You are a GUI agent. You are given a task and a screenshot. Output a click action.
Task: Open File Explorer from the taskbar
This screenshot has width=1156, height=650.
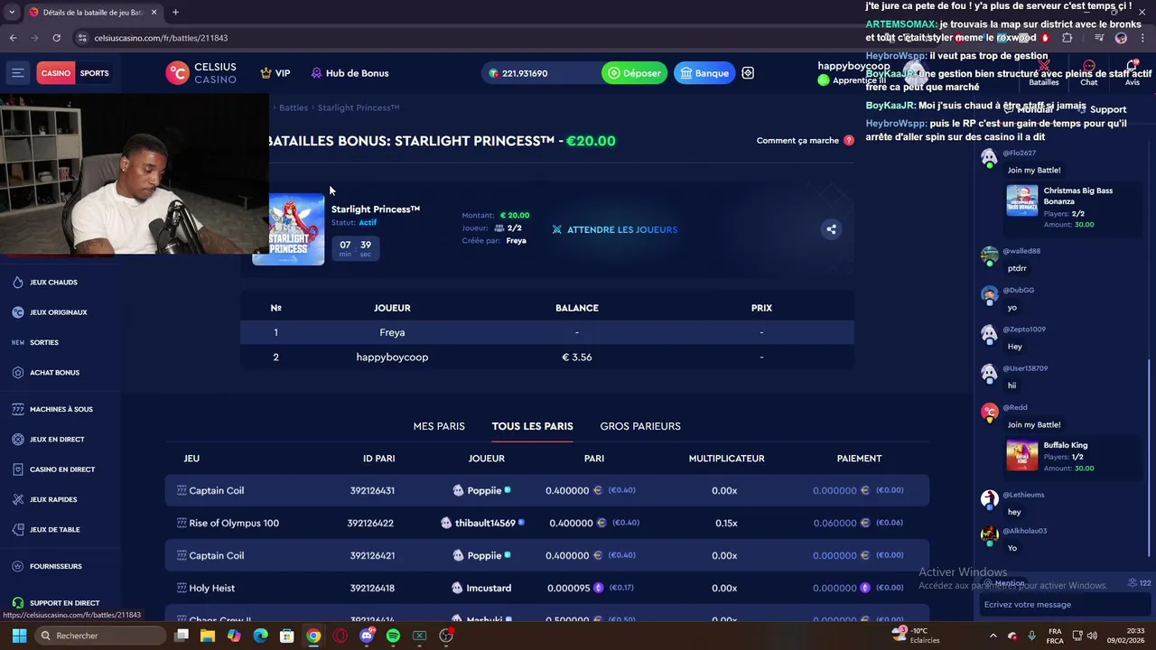[x=208, y=636]
